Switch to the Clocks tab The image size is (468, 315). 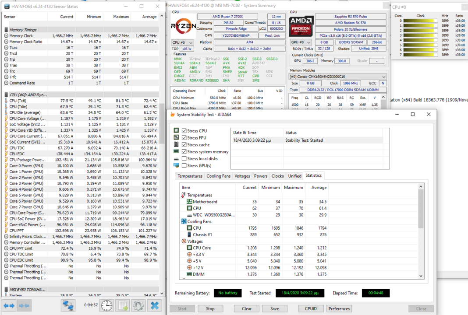click(277, 176)
